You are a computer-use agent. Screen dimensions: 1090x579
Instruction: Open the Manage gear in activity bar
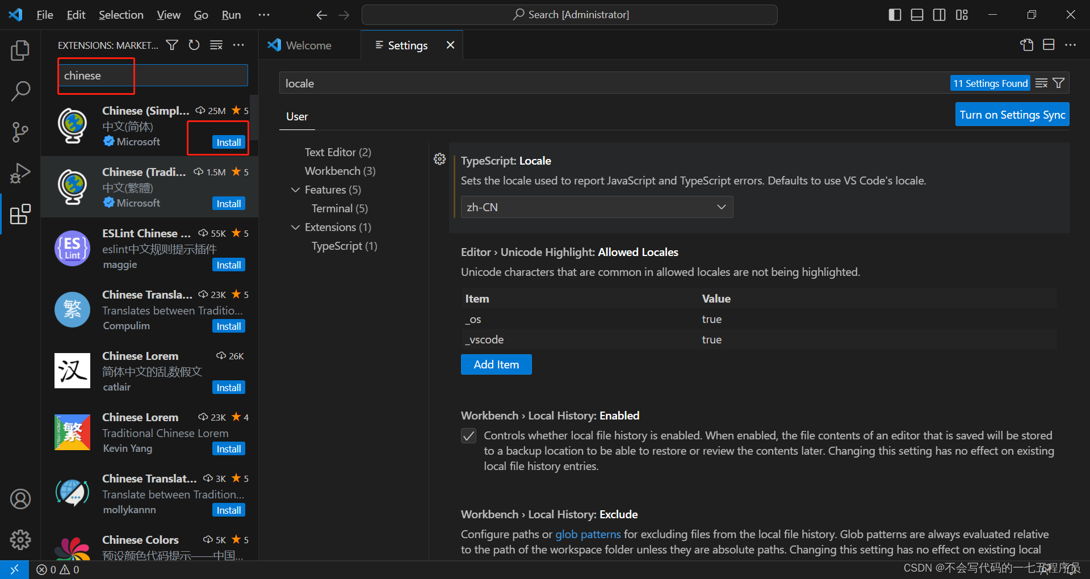pyautogui.click(x=20, y=540)
